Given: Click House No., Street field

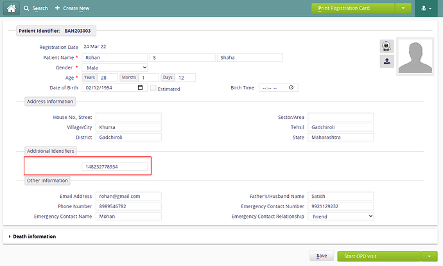Looking at the screenshot, I should pyautogui.click(x=128, y=117).
